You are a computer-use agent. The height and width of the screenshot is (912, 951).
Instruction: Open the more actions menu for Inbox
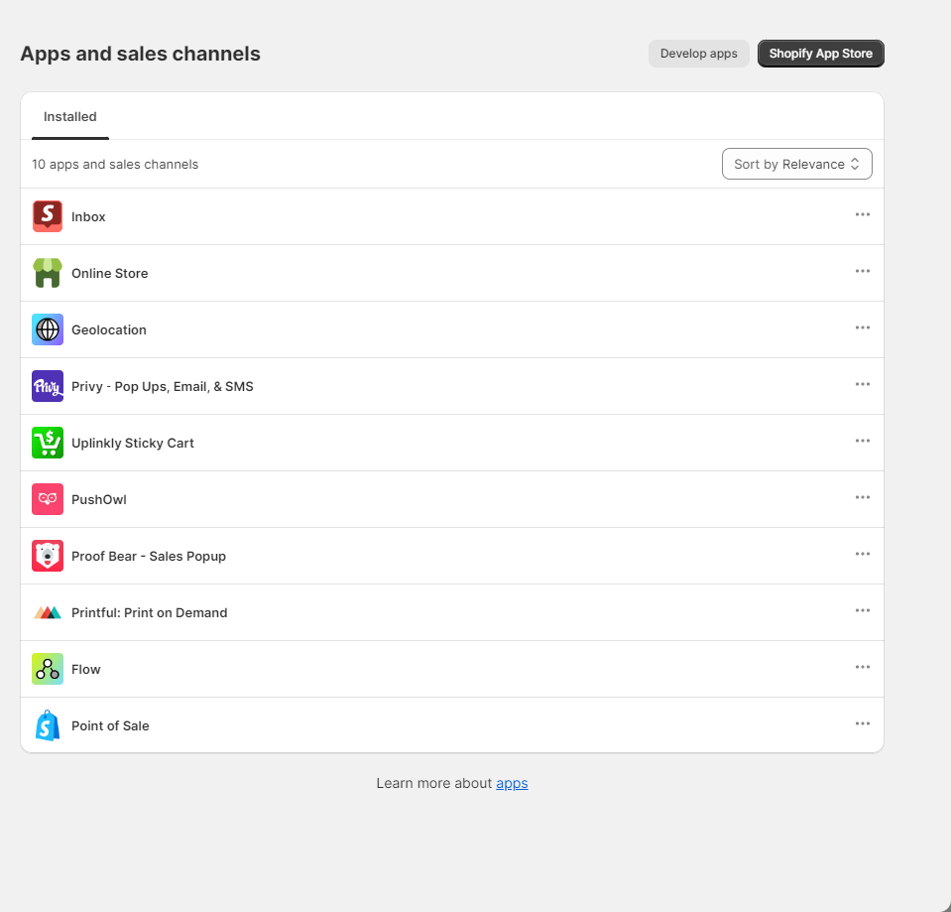[x=862, y=214]
